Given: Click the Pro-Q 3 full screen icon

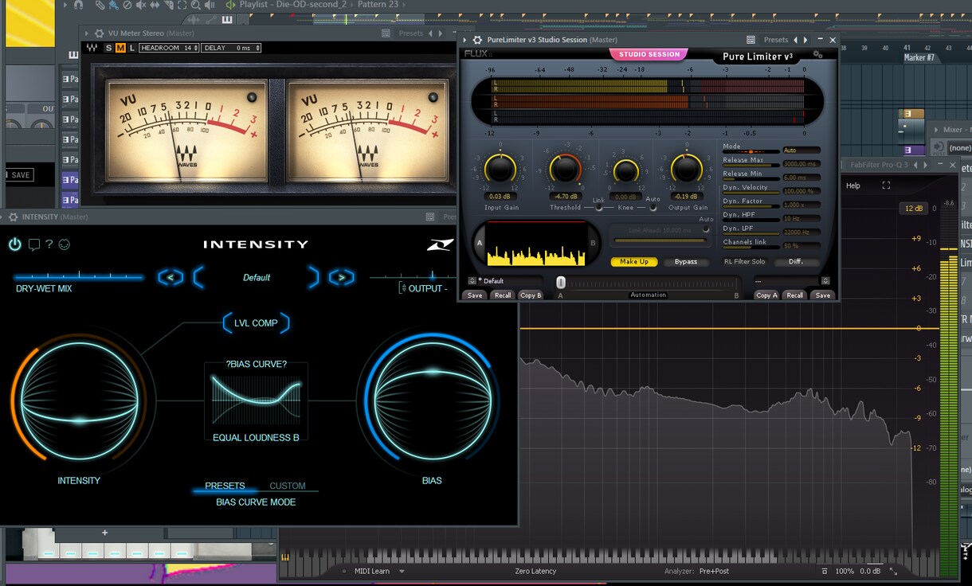Looking at the screenshot, I should pyautogui.click(x=886, y=186).
